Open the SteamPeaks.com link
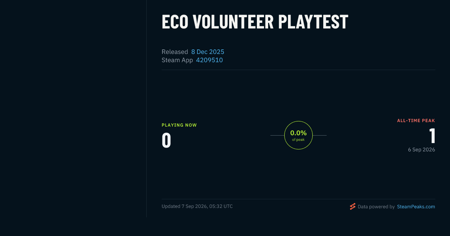This screenshot has width=450, height=236. tap(416, 206)
